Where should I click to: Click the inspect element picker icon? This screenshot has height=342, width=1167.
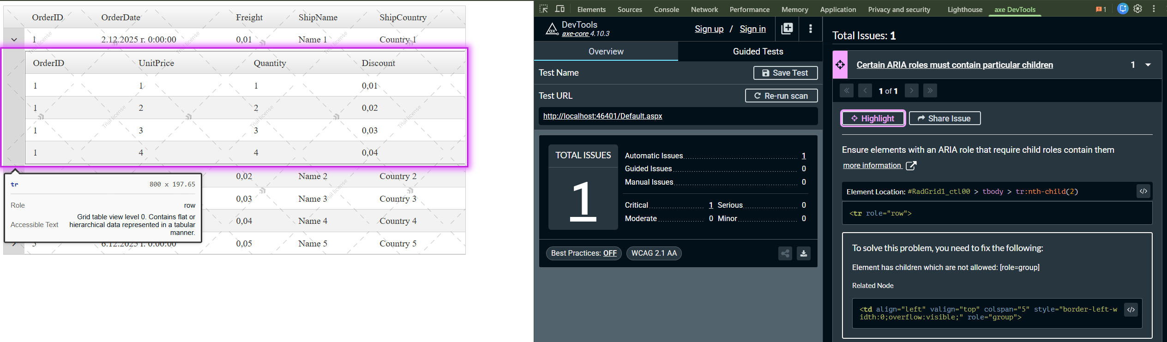pyautogui.click(x=544, y=9)
